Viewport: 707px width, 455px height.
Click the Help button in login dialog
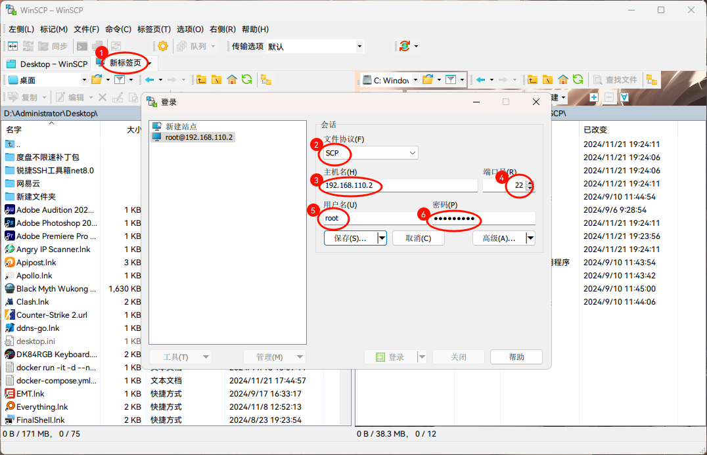pos(516,357)
